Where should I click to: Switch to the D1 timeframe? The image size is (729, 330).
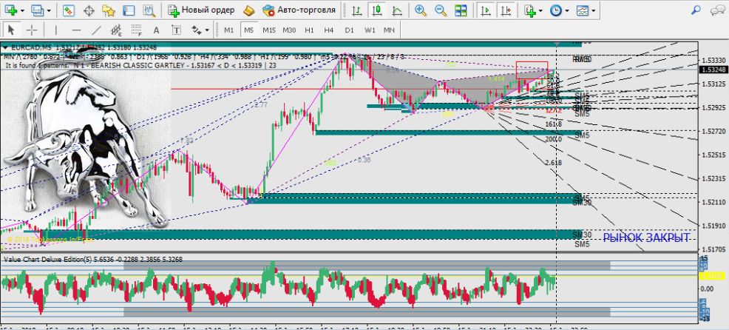349,30
